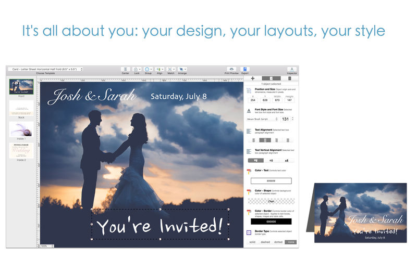Choose dashed border type

coord(265,242)
